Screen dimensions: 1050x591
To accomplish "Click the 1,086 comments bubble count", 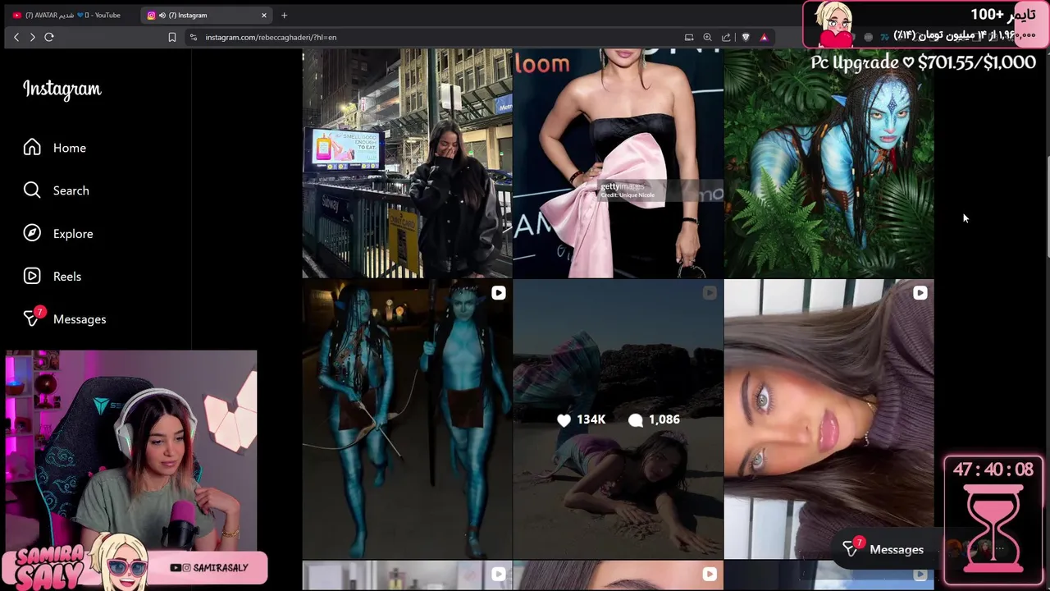I will 654,419.
